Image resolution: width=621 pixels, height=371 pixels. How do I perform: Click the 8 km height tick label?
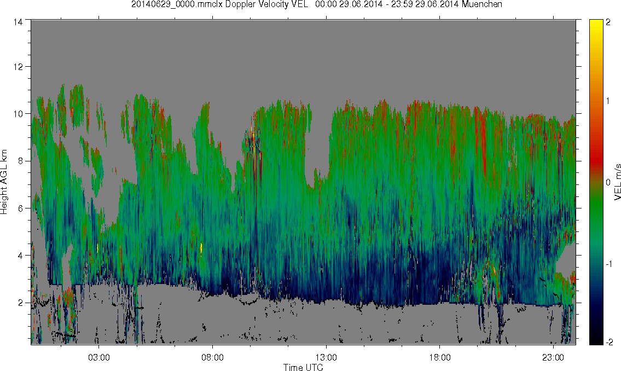[x=20, y=161]
